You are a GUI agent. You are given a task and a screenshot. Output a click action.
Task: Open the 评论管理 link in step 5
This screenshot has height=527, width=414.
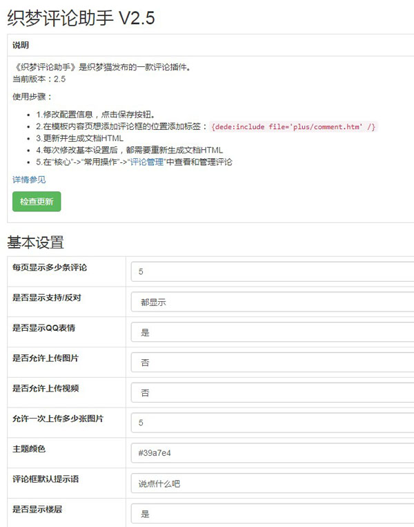pos(147,162)
